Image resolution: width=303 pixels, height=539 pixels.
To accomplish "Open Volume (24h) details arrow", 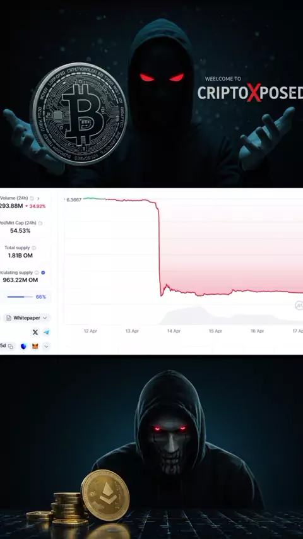I will tap(38, 198).
